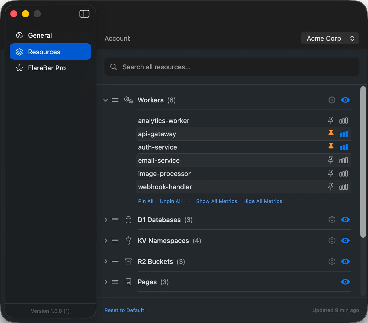368x323 pixels.
Task: Expand the D1 Databases section
Action: pyautogui.click(x=106, y=220)
